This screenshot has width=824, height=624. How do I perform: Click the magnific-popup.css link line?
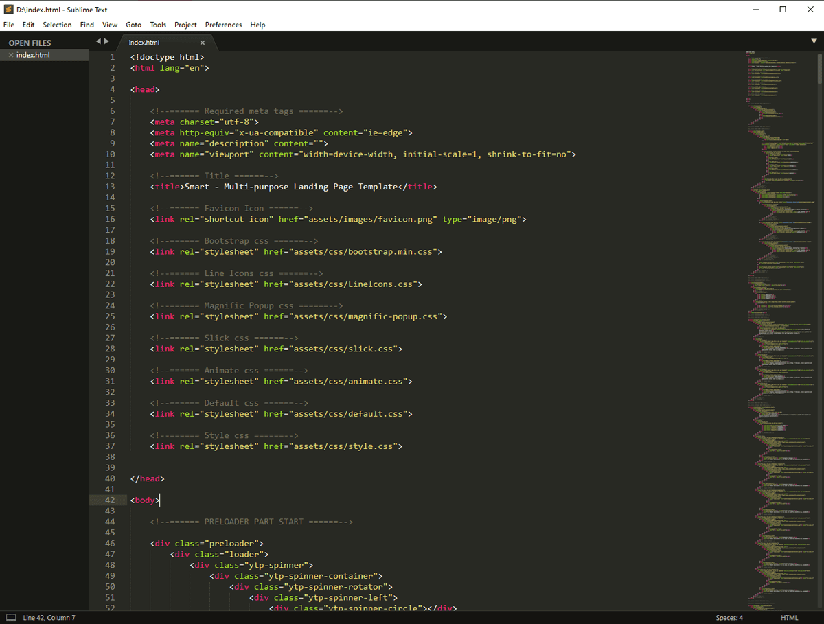click(298, 316)
